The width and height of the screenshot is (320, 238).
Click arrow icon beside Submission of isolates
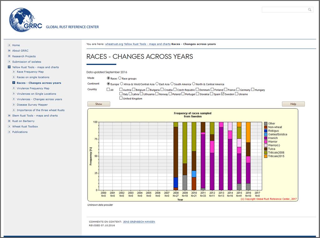click(9, 62)
